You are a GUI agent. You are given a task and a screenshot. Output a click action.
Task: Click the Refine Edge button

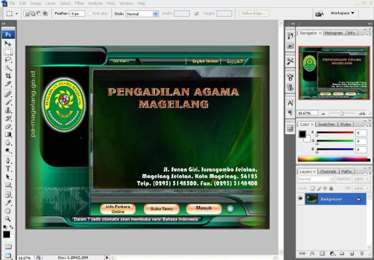[254, 14]
